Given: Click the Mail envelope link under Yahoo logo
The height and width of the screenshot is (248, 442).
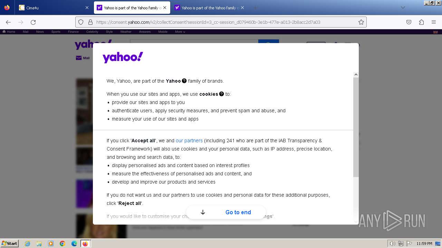Looking at the screenshot, I should (x=83, y=58).
